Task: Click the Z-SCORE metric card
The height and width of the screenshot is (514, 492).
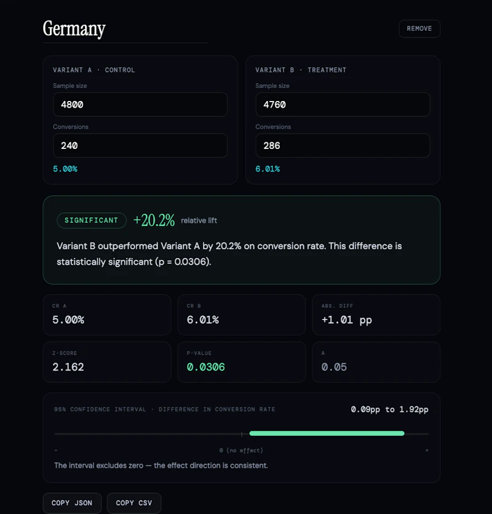Action: [x=107, y=362]
